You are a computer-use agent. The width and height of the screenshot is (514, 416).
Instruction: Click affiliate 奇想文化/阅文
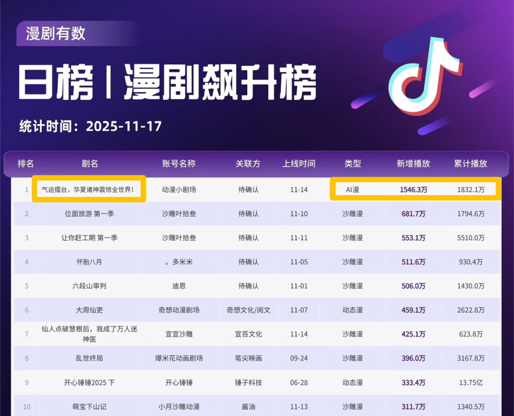(248, 310)
